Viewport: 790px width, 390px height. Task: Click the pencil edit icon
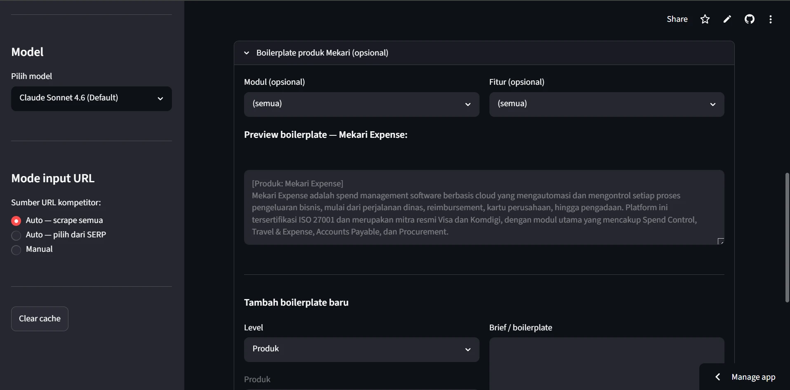727,19
